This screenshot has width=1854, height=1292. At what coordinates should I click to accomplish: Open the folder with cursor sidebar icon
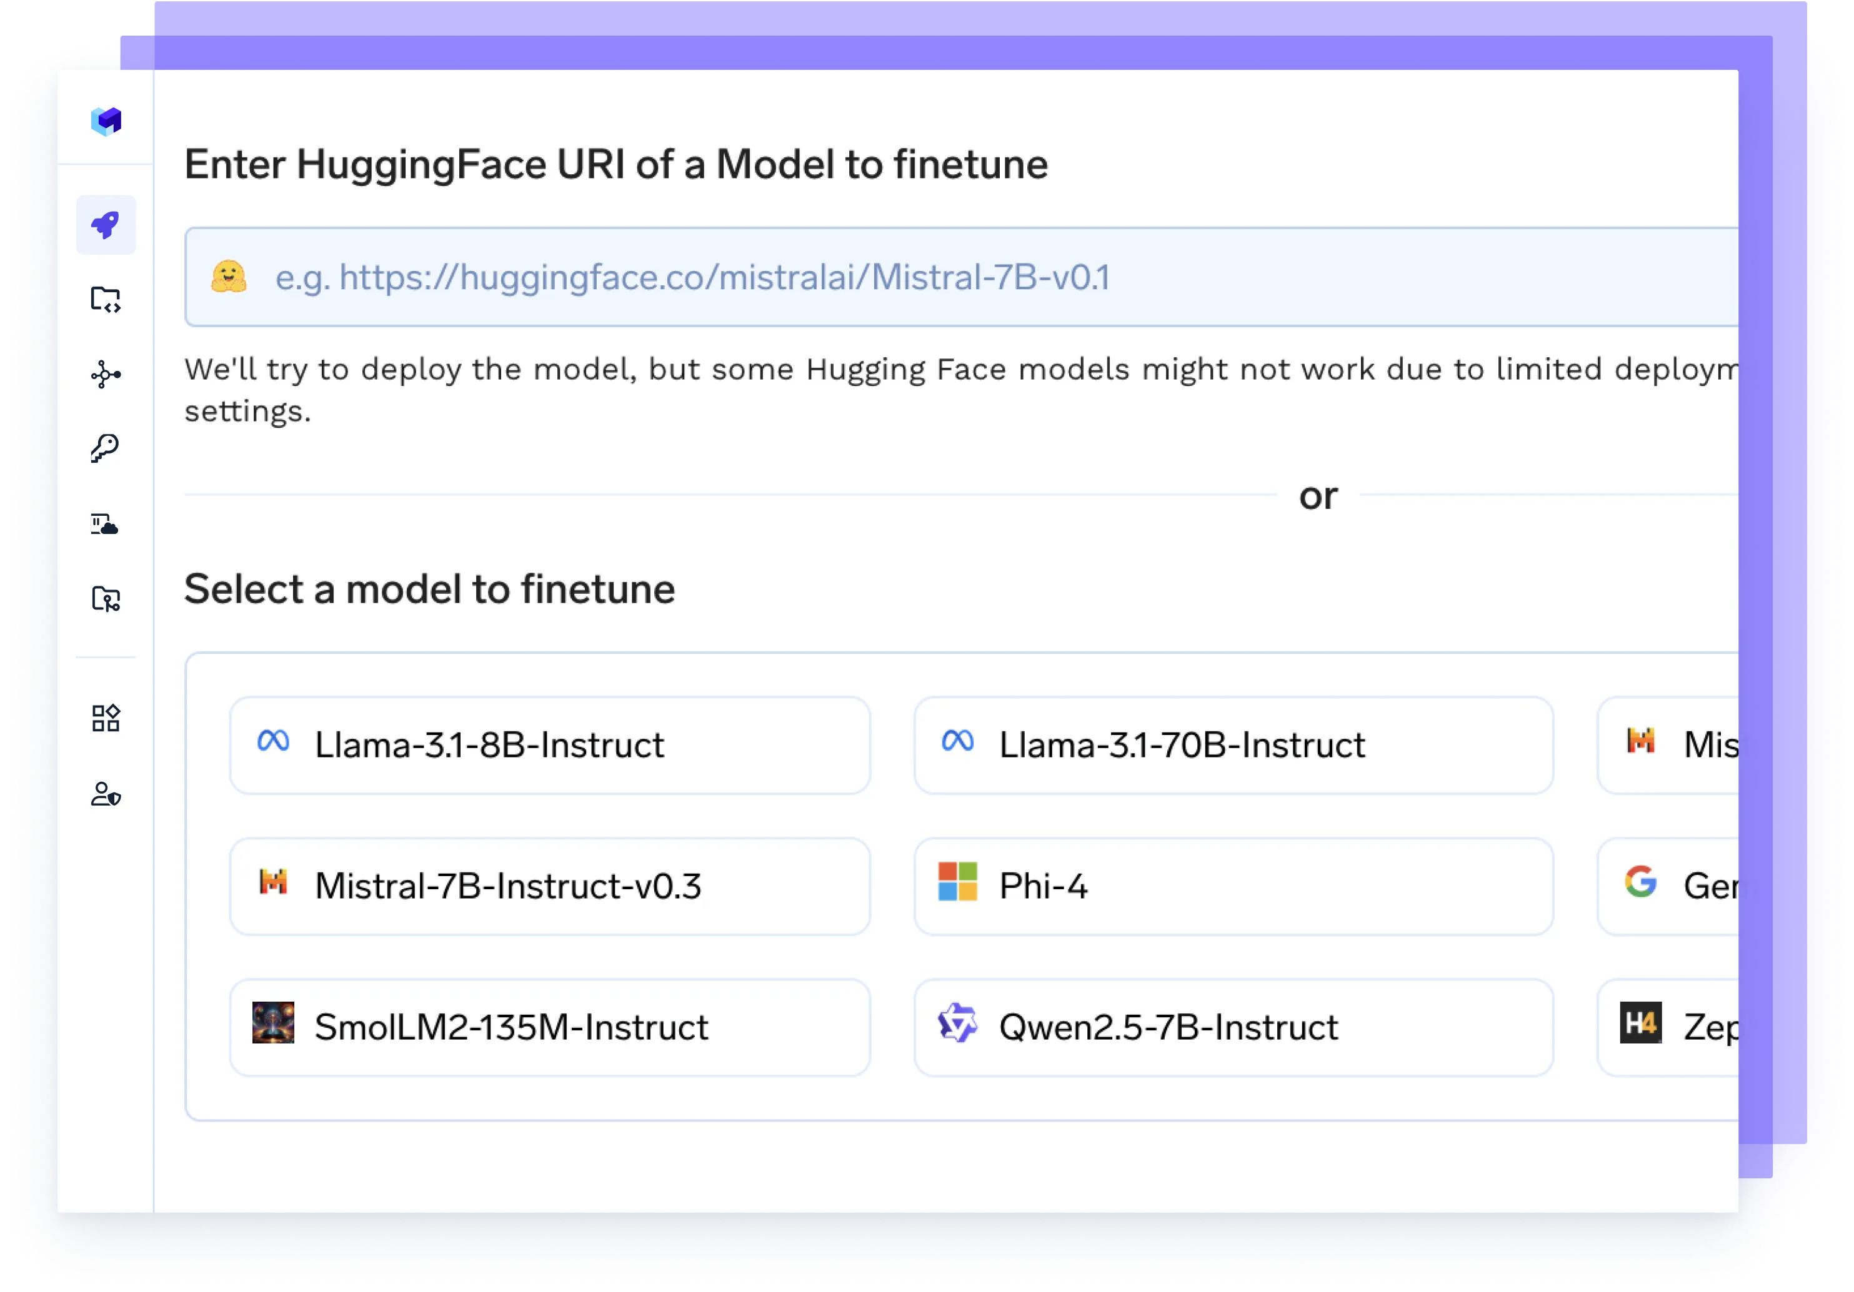coord(106,599)
